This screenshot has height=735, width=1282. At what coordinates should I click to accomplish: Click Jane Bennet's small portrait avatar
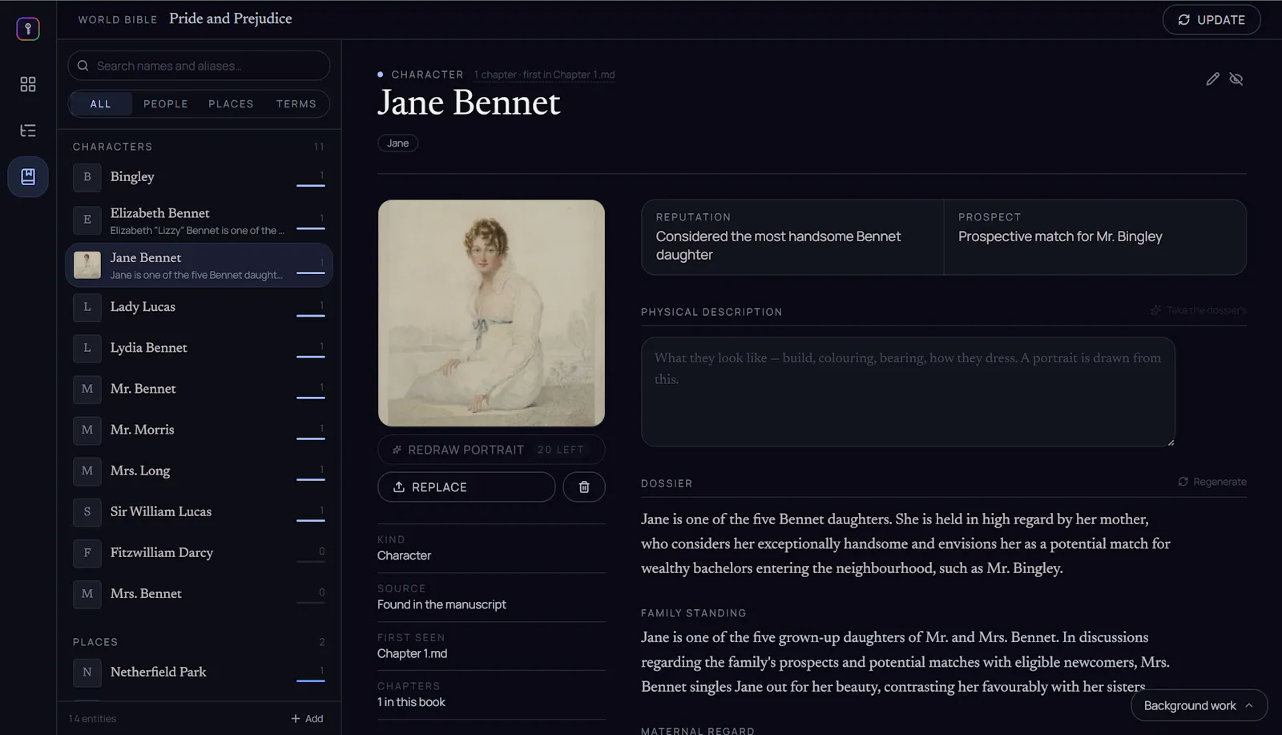[x=87, y=265]
